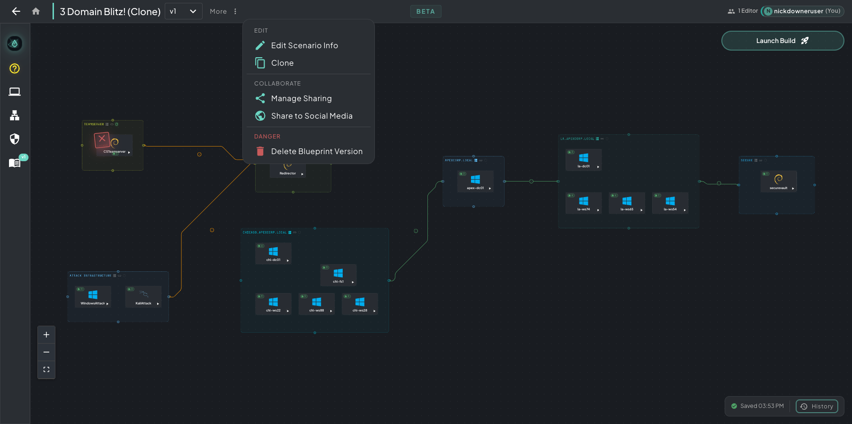The image size is (852, 424).
Task: Select the chi-ws28 Windows node
Action: click(360, 304)
